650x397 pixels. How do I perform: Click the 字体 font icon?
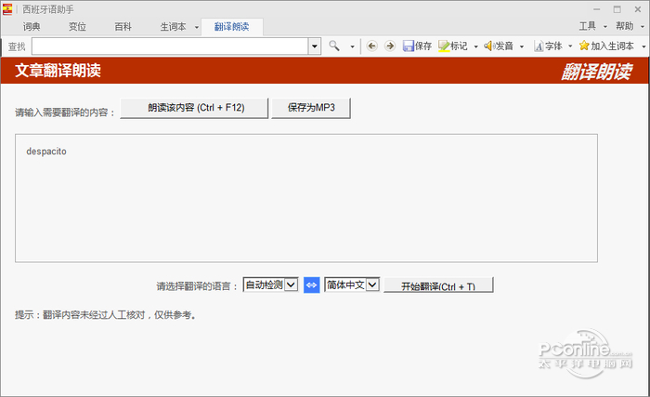[x=539, y=46]
